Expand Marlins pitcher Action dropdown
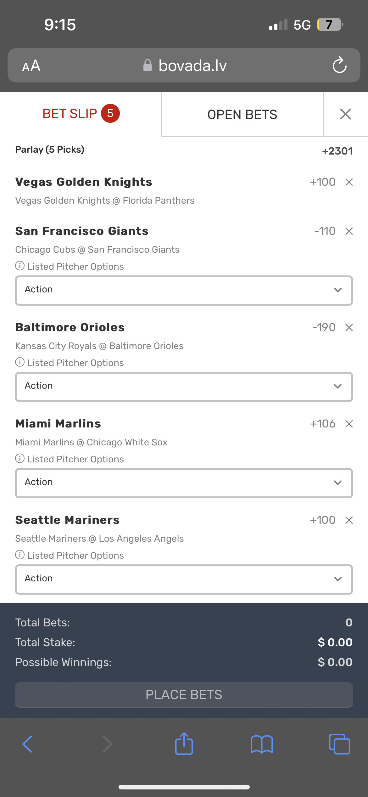This screenshot has width=368, height=797. pos(184,483)
